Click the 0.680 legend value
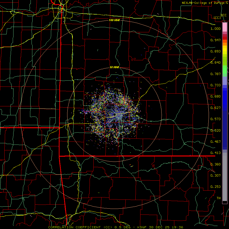 coord(216,96)
